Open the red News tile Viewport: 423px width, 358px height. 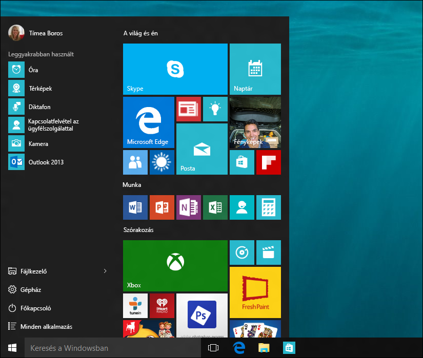point(189,109)
